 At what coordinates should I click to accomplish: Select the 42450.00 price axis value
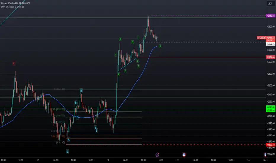[271, 95]
